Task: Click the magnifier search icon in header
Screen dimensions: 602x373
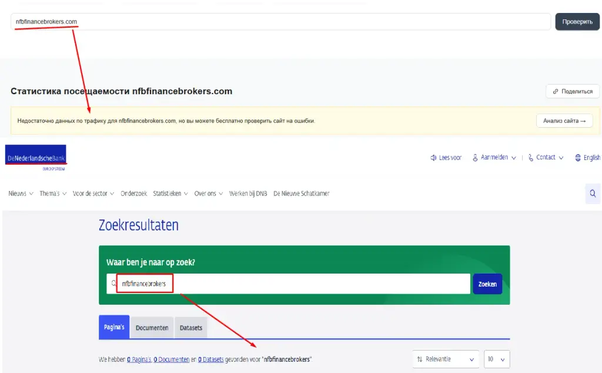Action: pyautogui.click(x=593, y=194)
